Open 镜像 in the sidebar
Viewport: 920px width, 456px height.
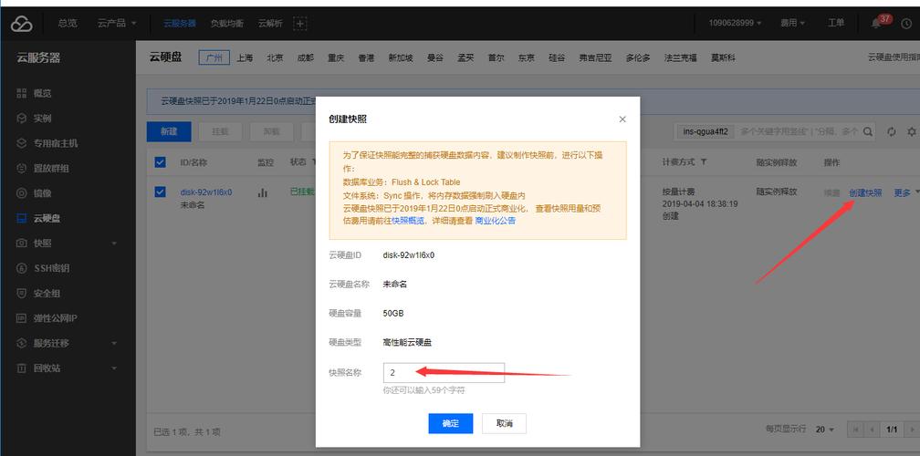pos(42,192)
